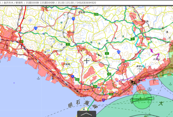Image resolution: width=173 pixels, height=117 pixels.
Task: Click the address text 金沢市木ノ新保町
Action: point(14,3)
